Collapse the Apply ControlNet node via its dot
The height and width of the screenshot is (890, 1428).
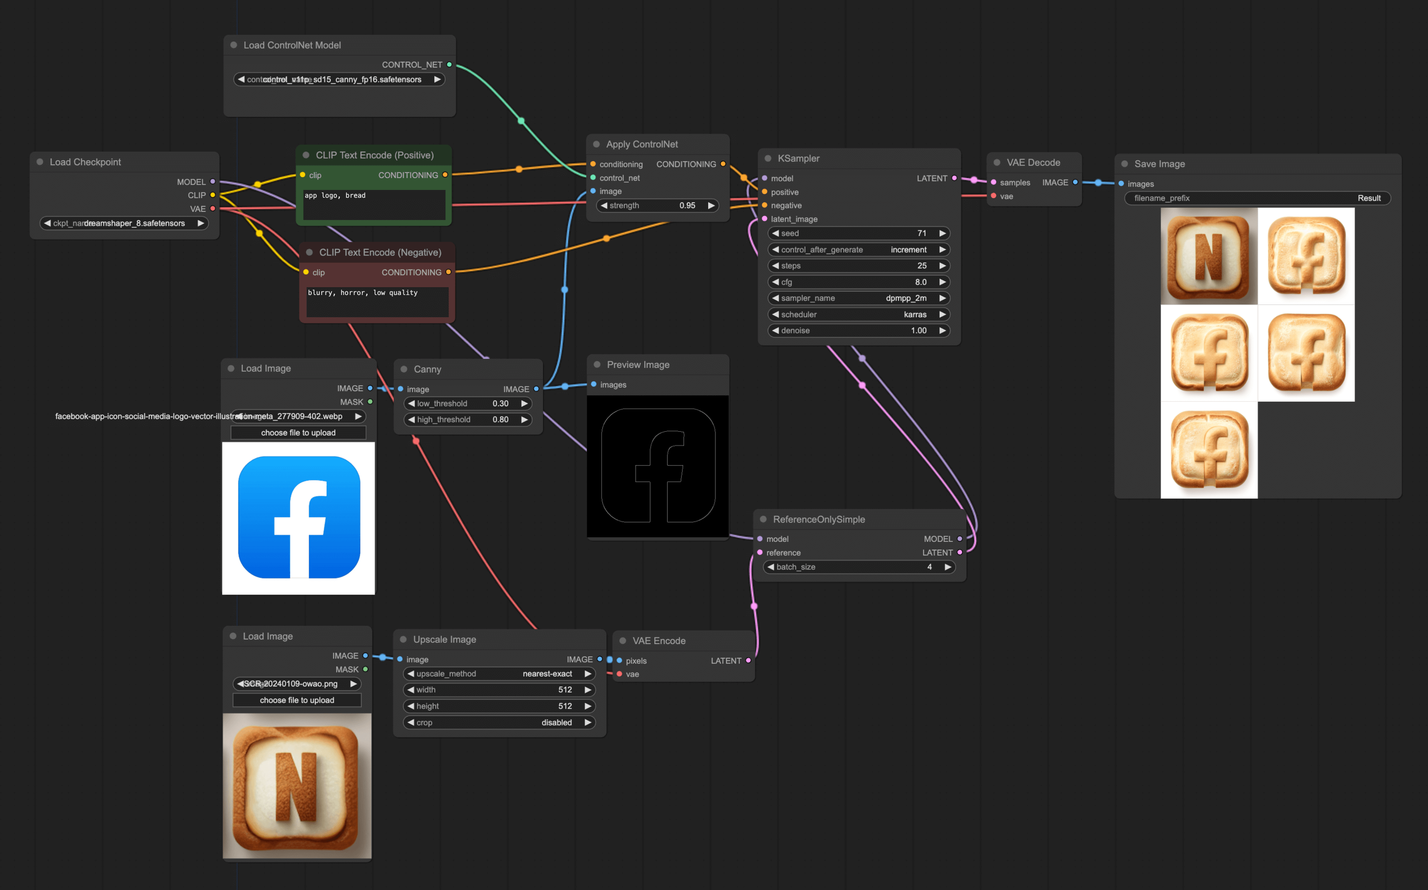[x=597, y=144]
